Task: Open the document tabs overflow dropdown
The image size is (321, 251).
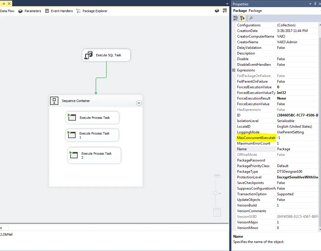Action: click(x=227, y=4)
